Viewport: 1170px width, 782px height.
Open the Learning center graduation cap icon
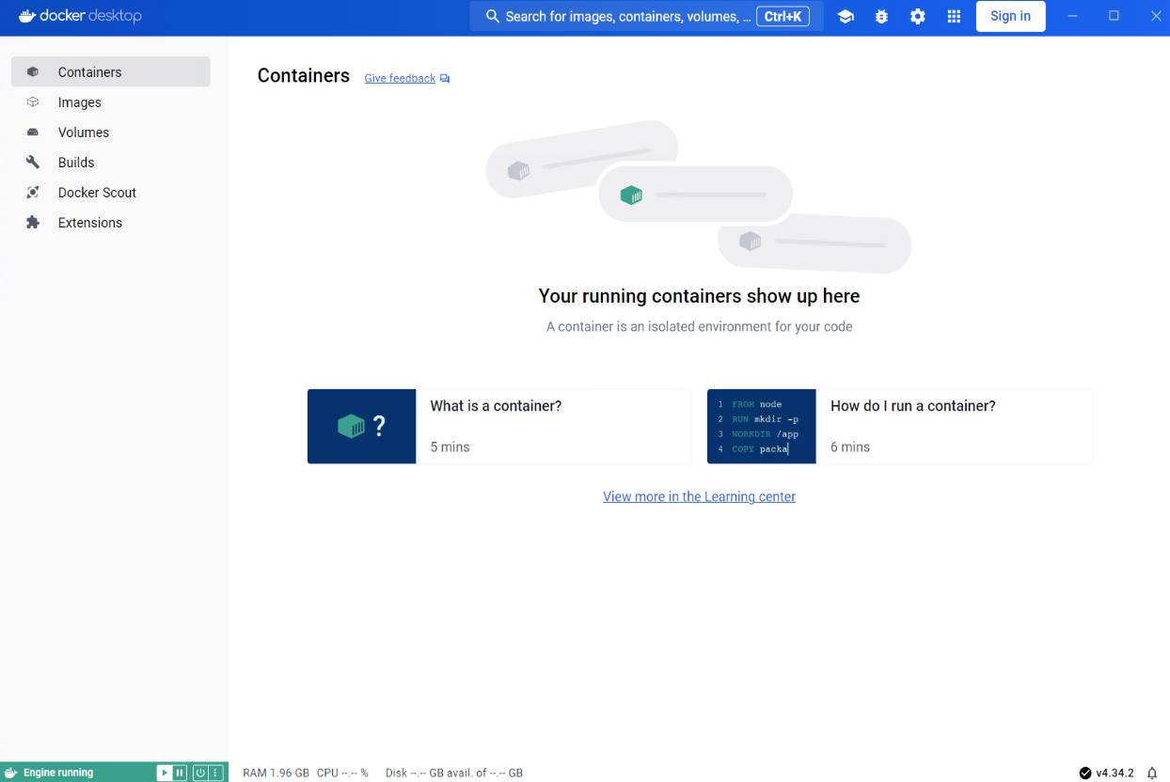pos(846,17)
